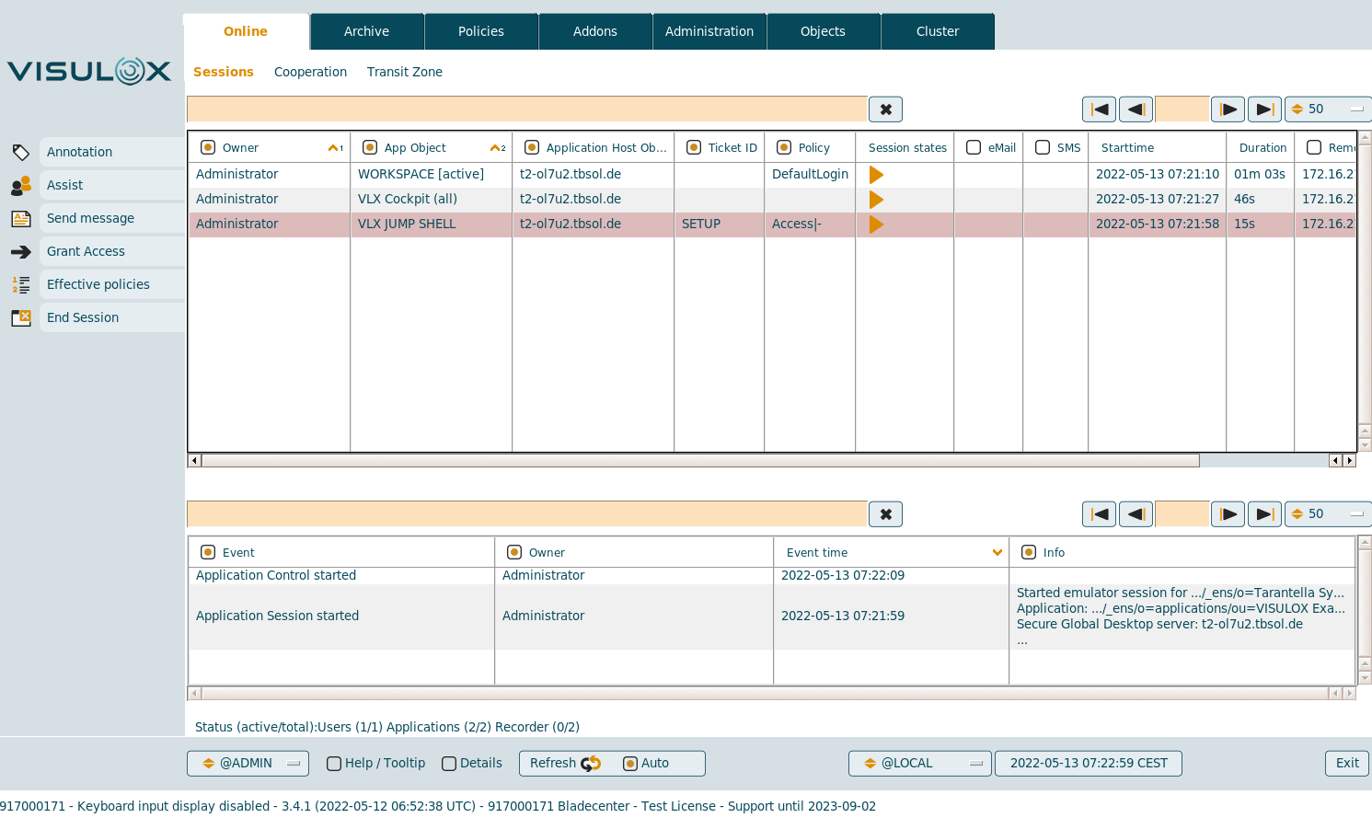Toggle the Details checkbox

coord(449,764)
